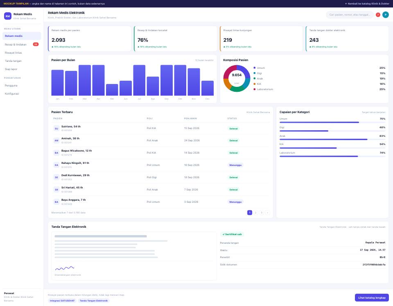This screenshot has width=393, height=306.
Task: Click the Mei bar in Pasien per Bulan
Action: (x=112, y=90)
